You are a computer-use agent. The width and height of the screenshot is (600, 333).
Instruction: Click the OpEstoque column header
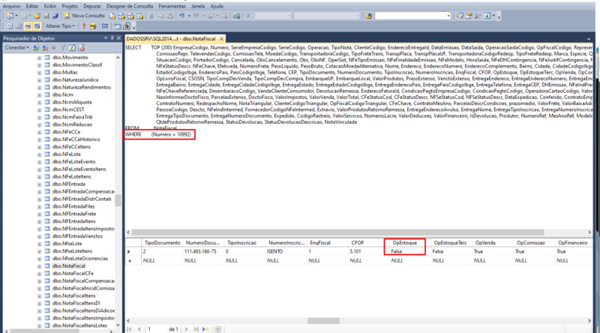tap(404, 243)
